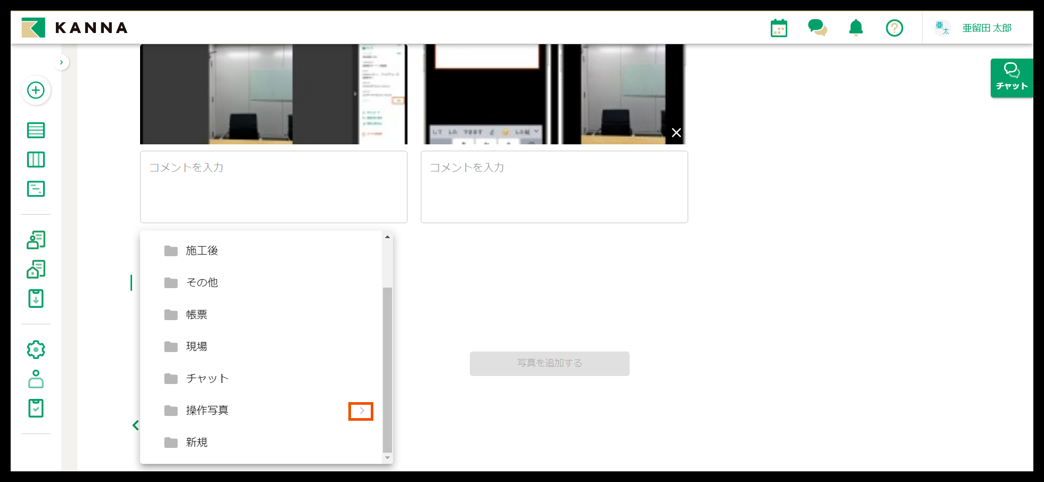Open the chat messages icon in top bar

coord(817,28)
